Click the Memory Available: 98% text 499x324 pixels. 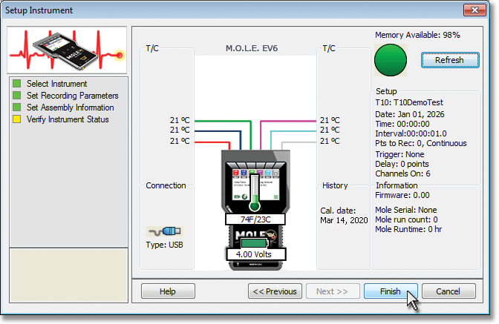(417, 35)
